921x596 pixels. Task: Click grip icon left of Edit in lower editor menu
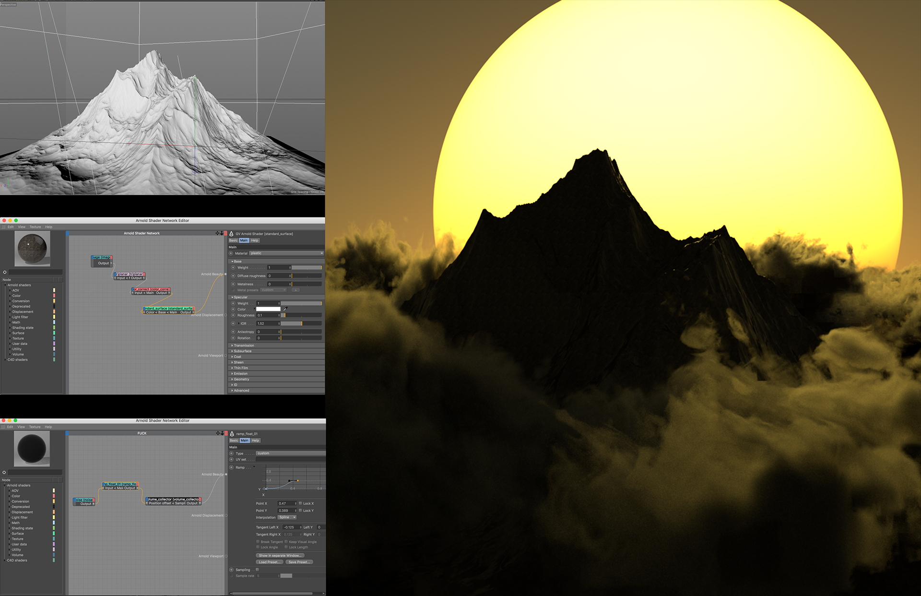(x=3, y=427)
